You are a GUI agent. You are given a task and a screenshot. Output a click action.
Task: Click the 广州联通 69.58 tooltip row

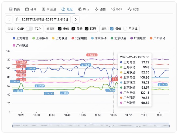pos(135,103)
